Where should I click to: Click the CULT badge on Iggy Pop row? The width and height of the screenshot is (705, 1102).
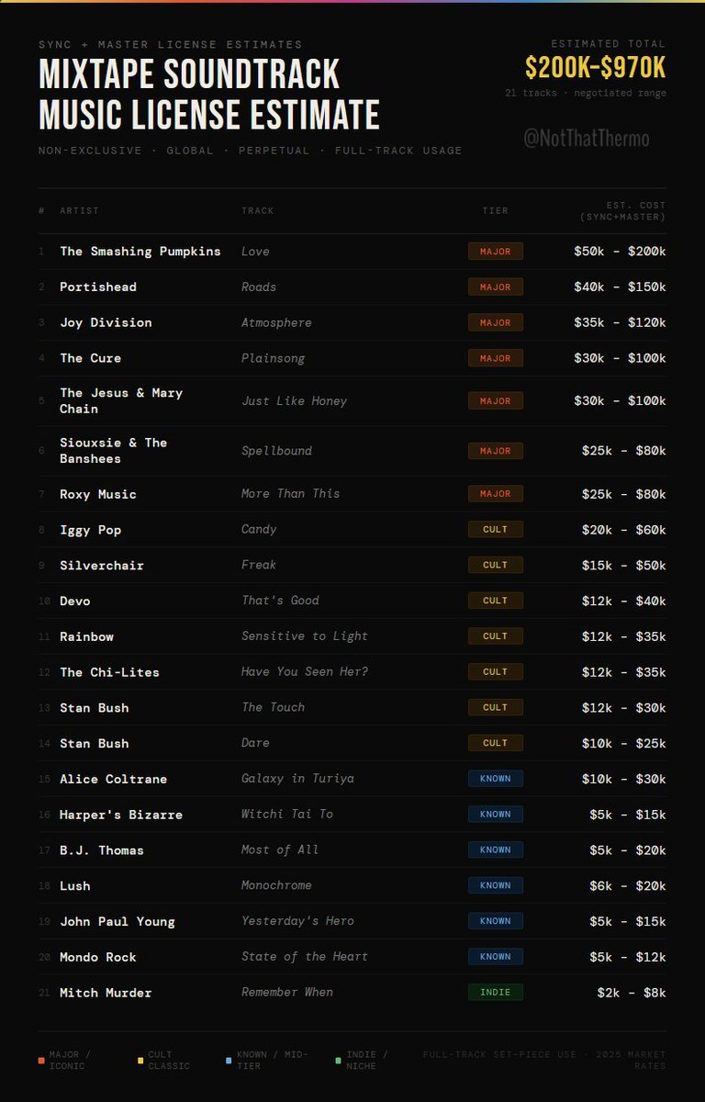click(496, 530)
